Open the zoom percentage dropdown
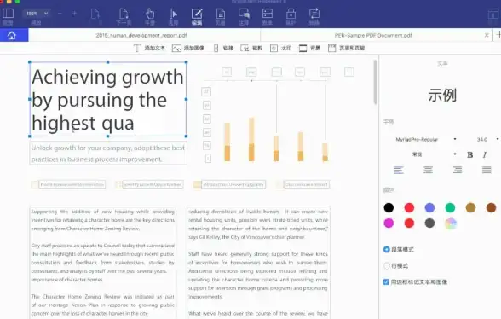Image resolution: width=501 pixels, height=319 pixels. pyautogui.click(x=36, y=14)
